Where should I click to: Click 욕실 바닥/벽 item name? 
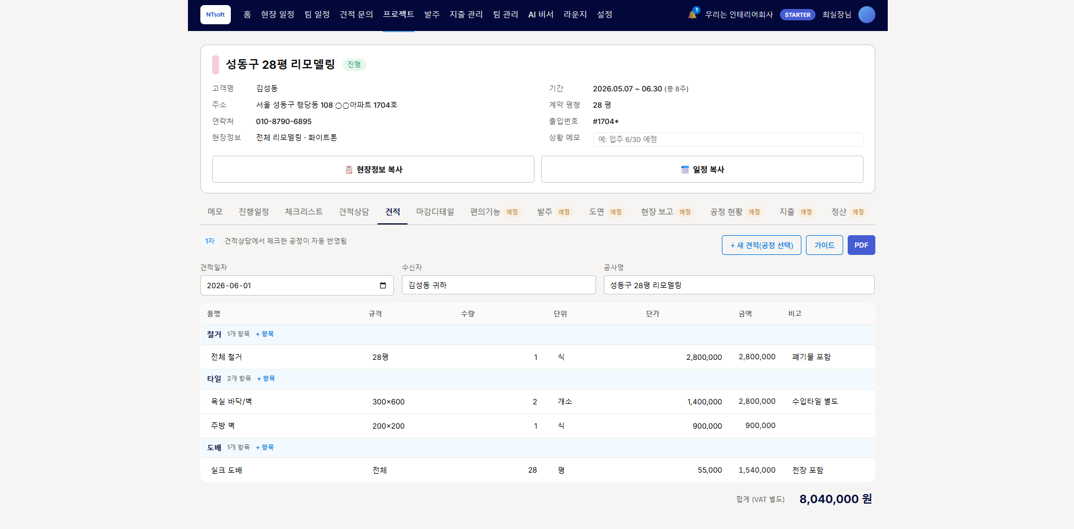(x=231, y=402)
